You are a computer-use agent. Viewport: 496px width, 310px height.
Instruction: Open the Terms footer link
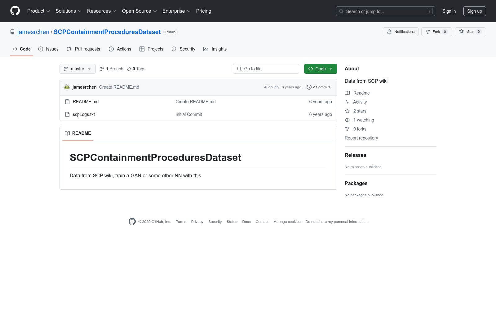181,222
